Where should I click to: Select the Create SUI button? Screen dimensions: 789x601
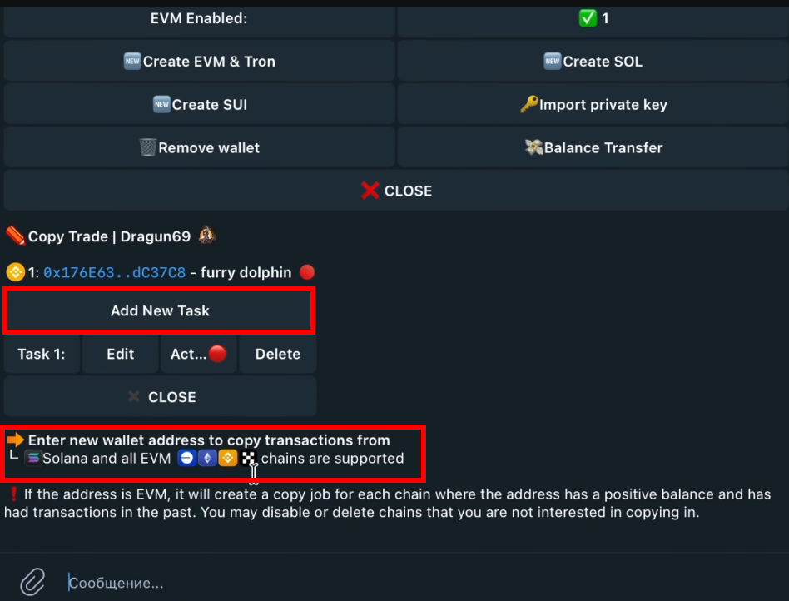pyautogui.click(x=199, y=105)
